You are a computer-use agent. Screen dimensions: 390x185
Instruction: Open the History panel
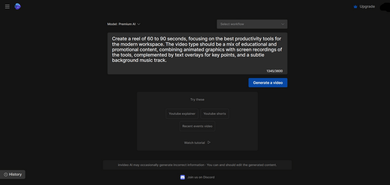coord(13,174)
